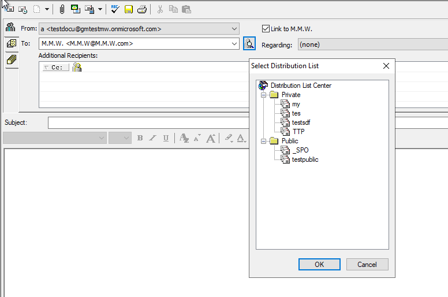Click Cancel in Select Distribution List
The height and width of the screenshot is (297, 448).
[x=367, y=265]
